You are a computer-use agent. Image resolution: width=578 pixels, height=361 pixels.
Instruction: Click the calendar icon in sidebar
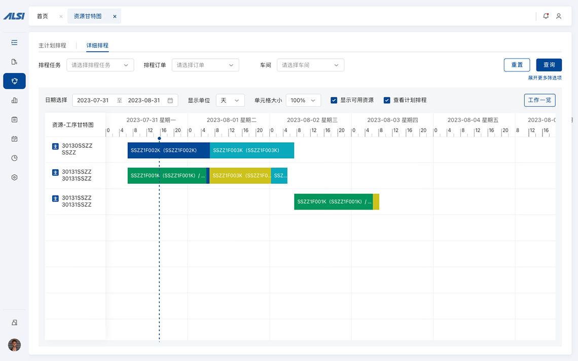(14, 139)
